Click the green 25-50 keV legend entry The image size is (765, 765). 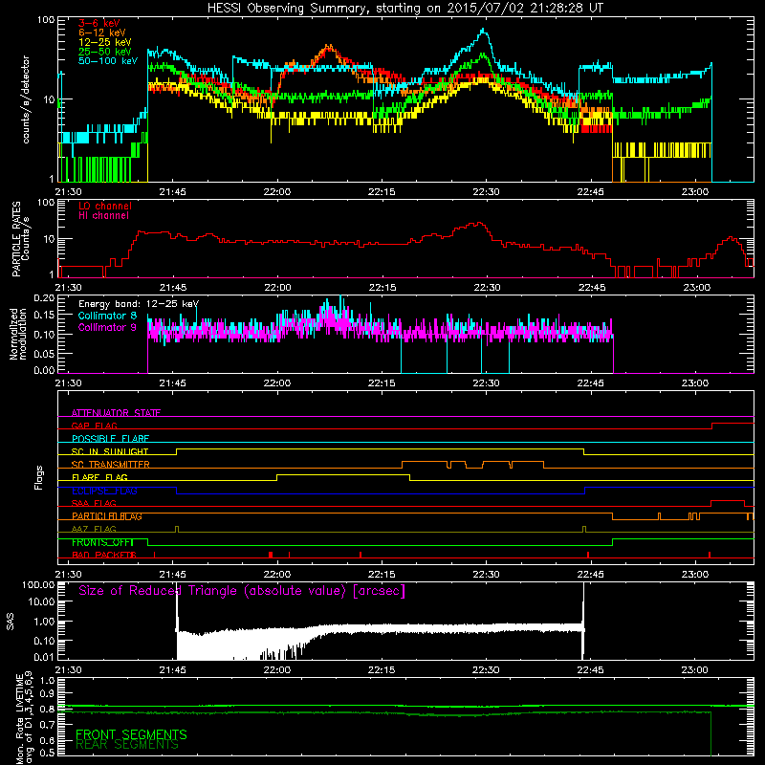[105, 52]
